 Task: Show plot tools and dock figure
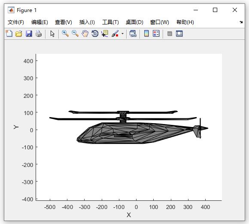[x=179, y=33]
